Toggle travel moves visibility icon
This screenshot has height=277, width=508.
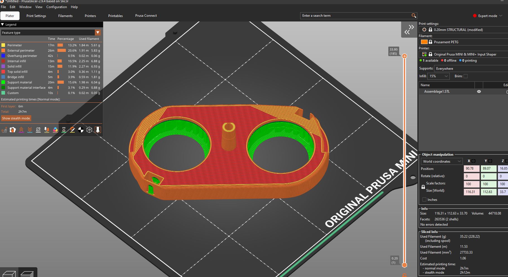(4, 130)
